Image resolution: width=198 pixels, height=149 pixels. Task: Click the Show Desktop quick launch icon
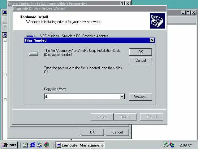pos(25,145)
